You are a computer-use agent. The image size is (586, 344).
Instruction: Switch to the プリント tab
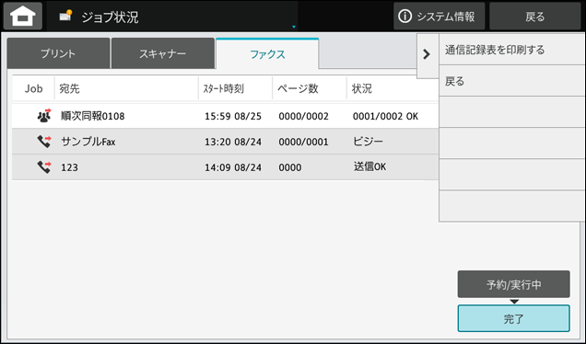(x=58, y=53)
